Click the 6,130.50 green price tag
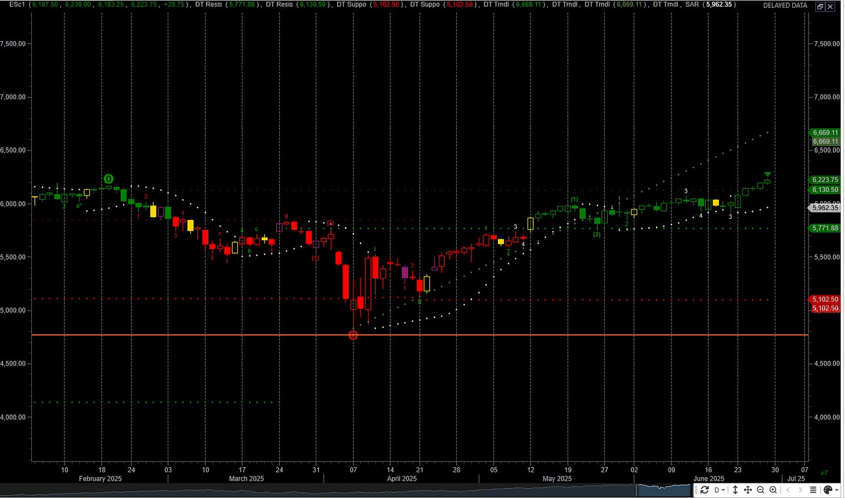The width and height of the screenshot is (845, 498). click(x=825, y=190)
